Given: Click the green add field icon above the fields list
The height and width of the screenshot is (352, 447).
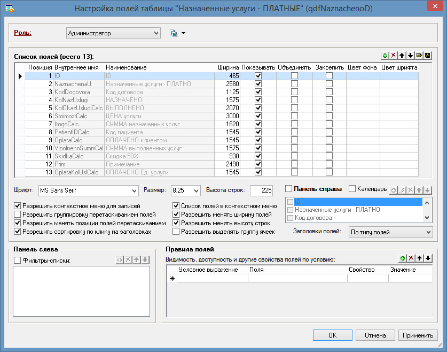Looking at the screenshot, I should point(385,56).
